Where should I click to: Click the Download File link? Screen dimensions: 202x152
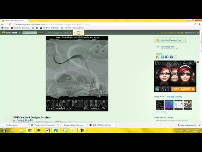167,47
